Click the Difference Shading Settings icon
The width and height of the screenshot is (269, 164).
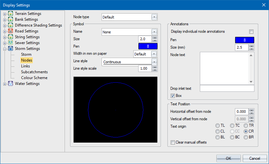click(x=11, y=25)
